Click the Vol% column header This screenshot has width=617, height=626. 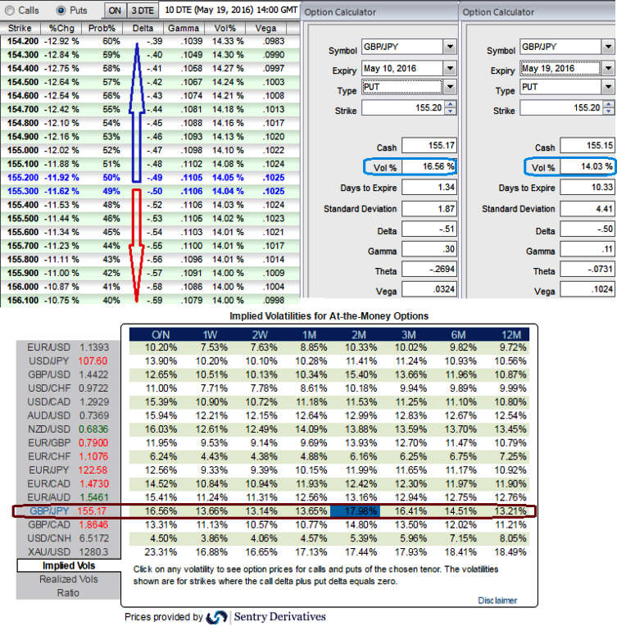coord(225,29)
